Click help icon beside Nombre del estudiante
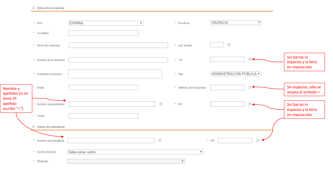 [160, 140]
